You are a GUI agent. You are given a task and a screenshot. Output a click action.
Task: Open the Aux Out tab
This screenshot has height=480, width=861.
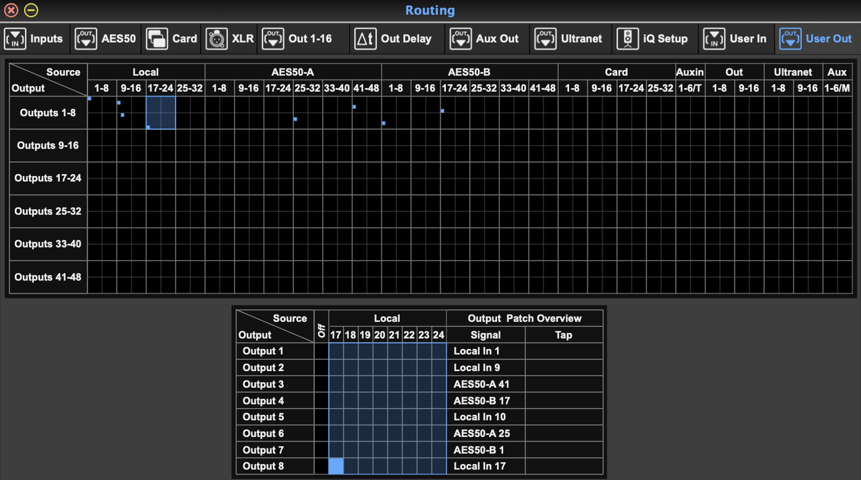[489, 38]
